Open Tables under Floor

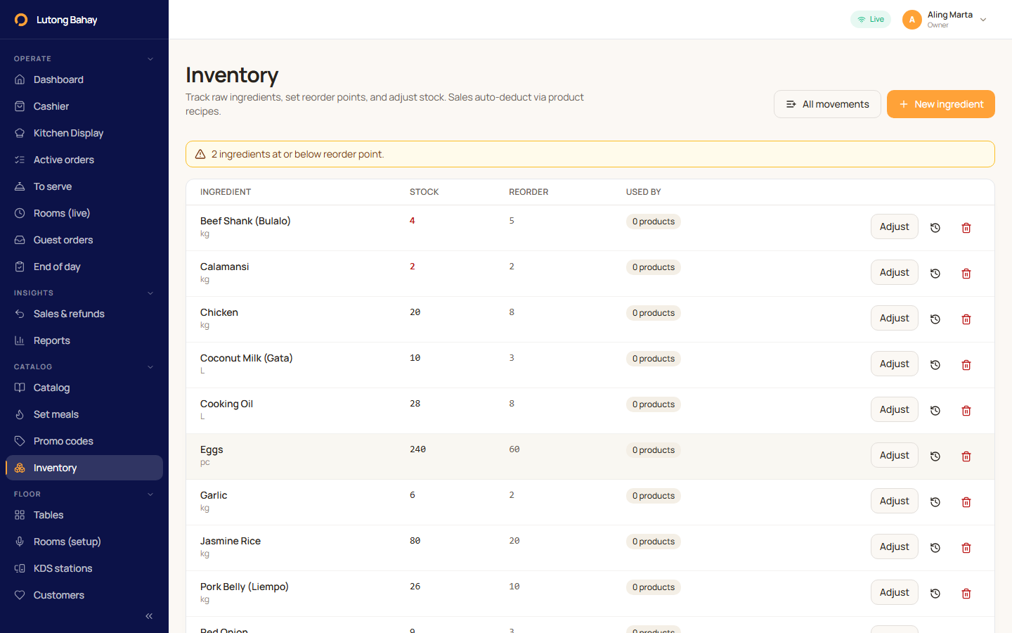(x=84, y=515)
